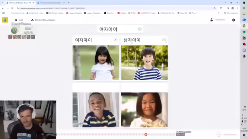The image size is (248, 139).
Task: Close the first browser tab
Action: (33, 3)
